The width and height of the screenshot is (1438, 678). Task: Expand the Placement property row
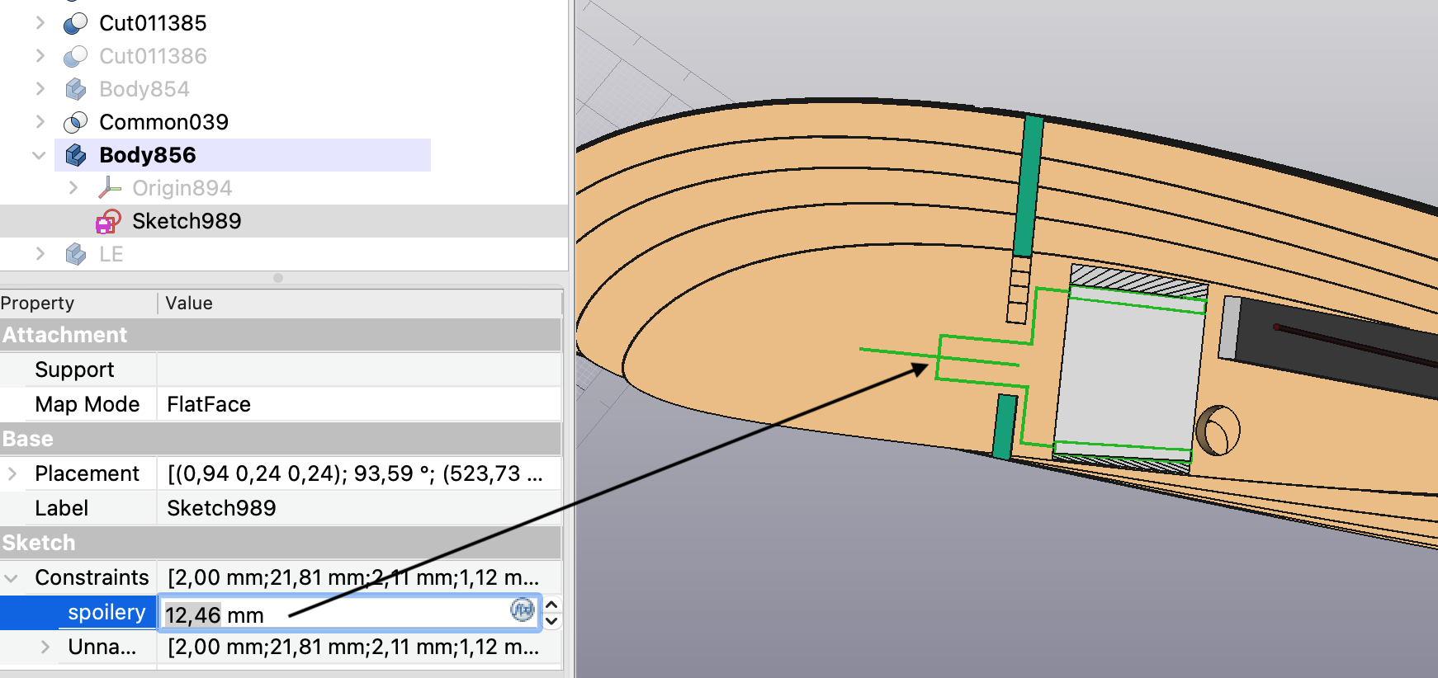click(12, 473)
